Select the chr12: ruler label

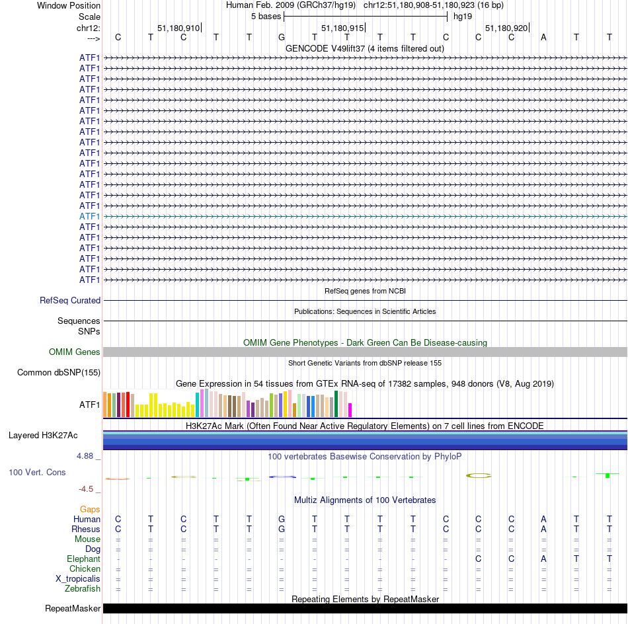tap(88, 28)
